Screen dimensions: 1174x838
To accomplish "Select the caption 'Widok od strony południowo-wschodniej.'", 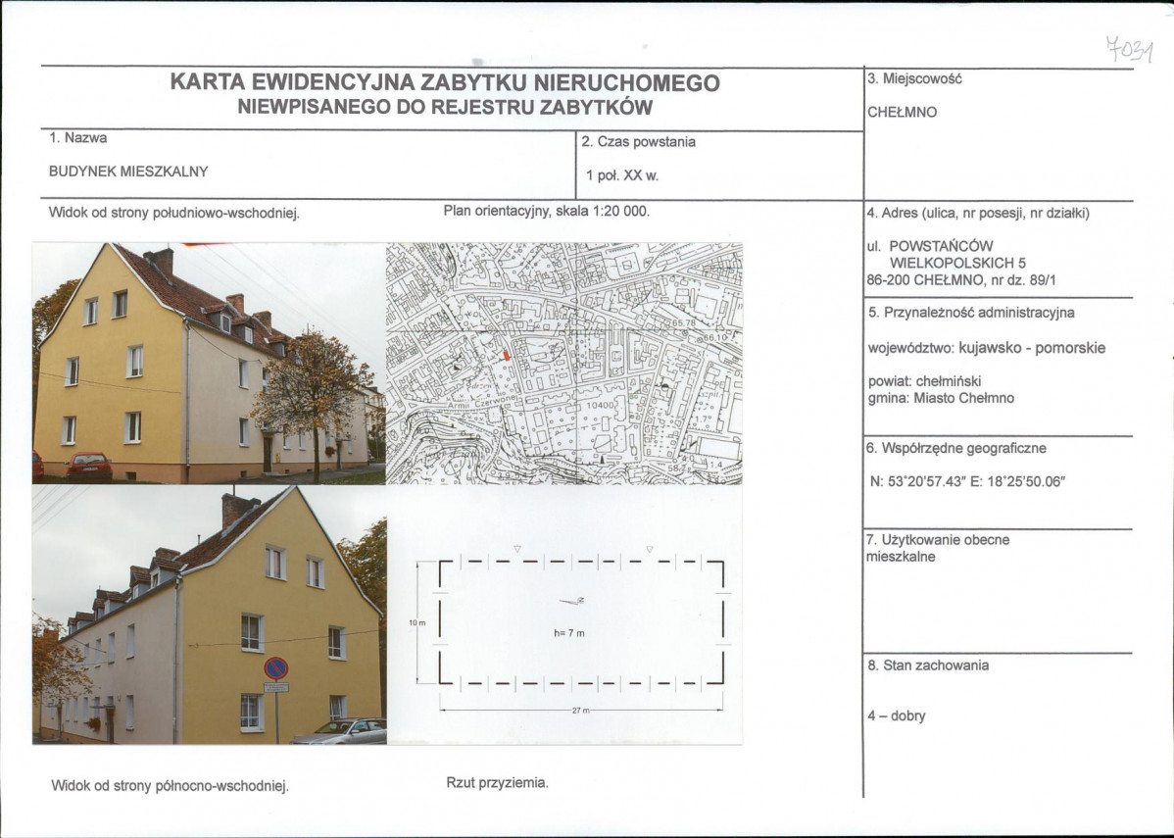I will click(173, 213).
